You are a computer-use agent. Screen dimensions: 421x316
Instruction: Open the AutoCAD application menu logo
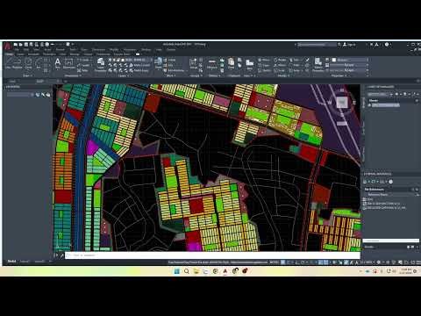[7, 46]
